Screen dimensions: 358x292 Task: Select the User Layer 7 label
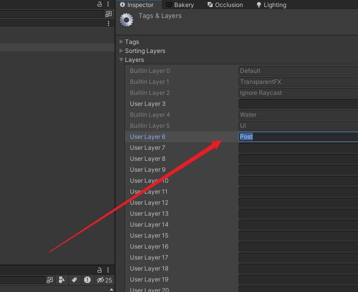(x=147, y=148)
